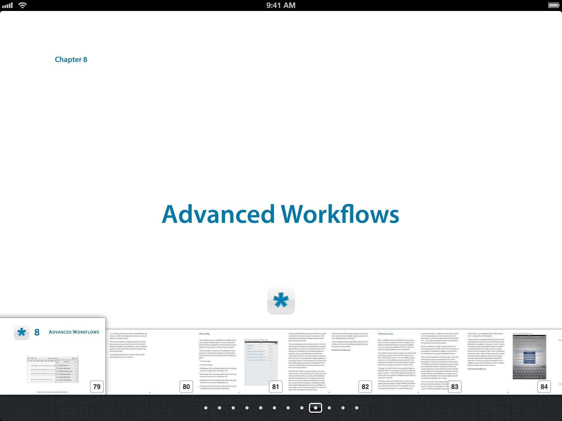Select the fifth chapter dot

coord(261,408)
